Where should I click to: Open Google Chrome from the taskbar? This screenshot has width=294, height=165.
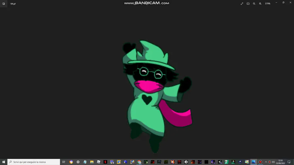(x=139, y=162)
